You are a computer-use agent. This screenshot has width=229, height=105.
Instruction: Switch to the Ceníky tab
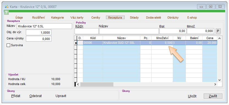coord(96,17)
